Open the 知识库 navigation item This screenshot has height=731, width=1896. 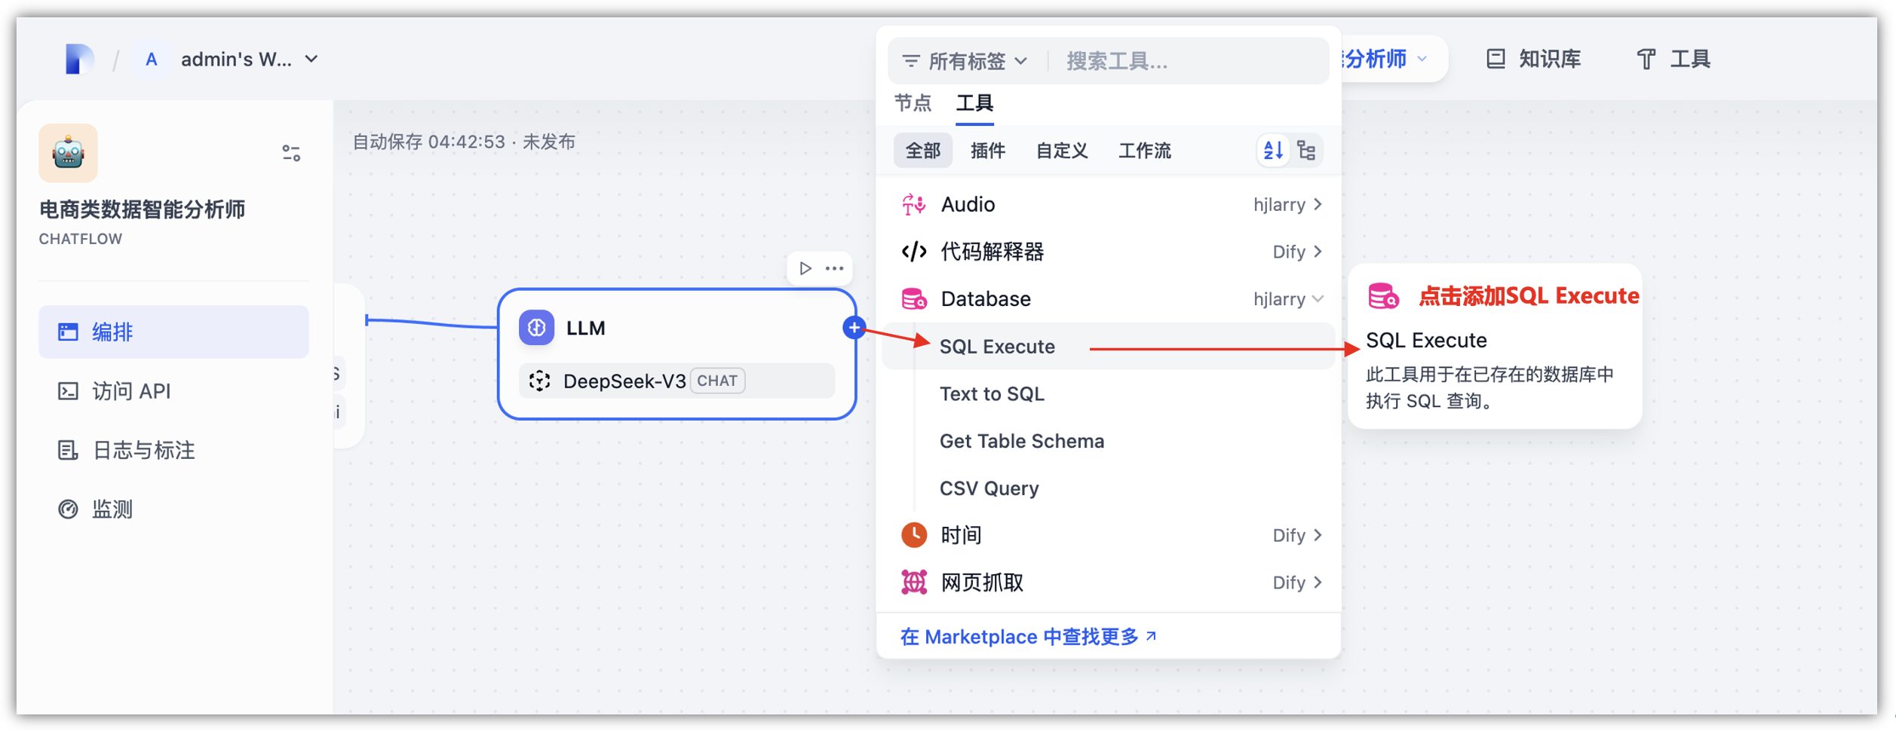point(1534,60)
